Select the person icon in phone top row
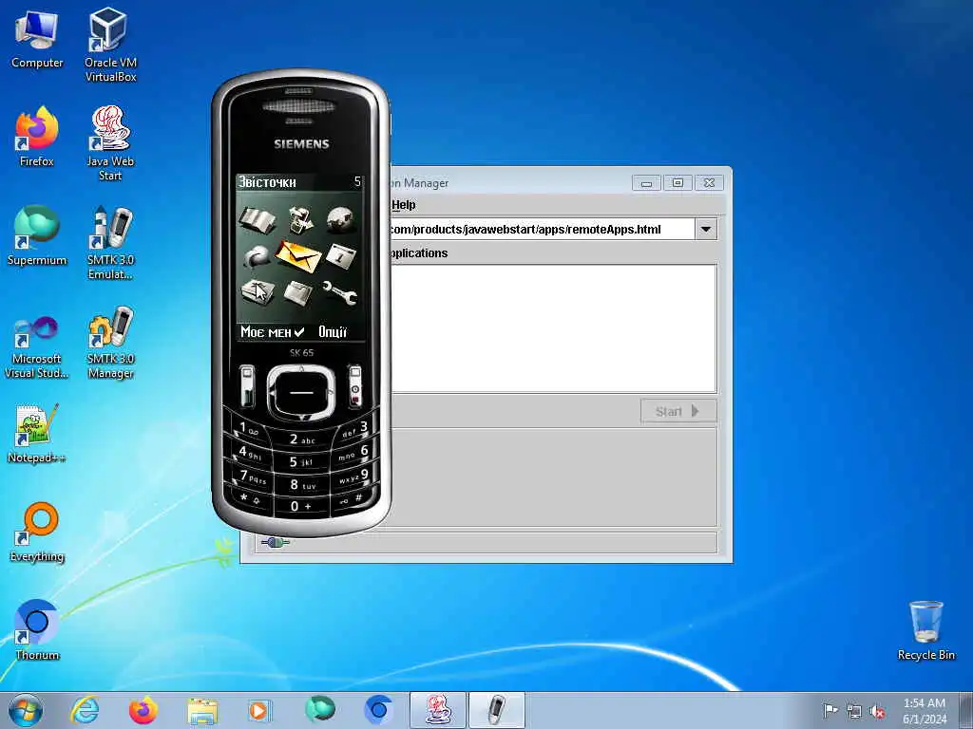The width and height of the screenshot is (973, 729). (x=300, y=220)
